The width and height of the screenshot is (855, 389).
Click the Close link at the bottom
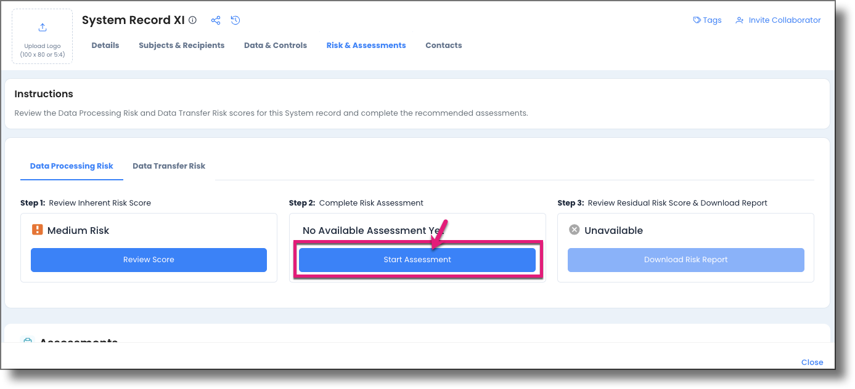(x=812, y=362)
